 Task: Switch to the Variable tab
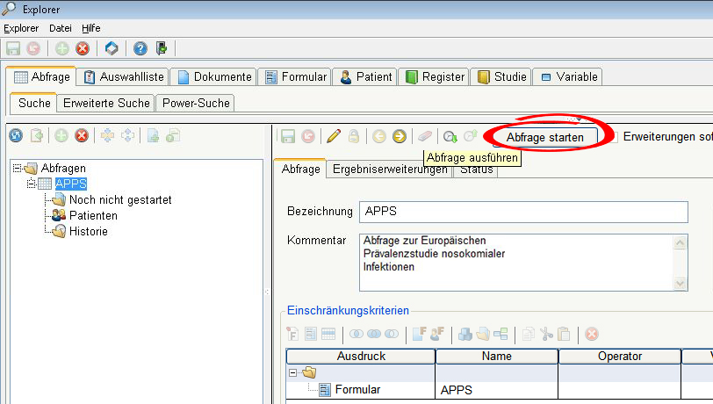568,77
